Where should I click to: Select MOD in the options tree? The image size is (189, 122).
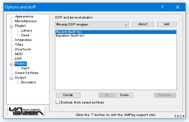click(x=19, y=54)
